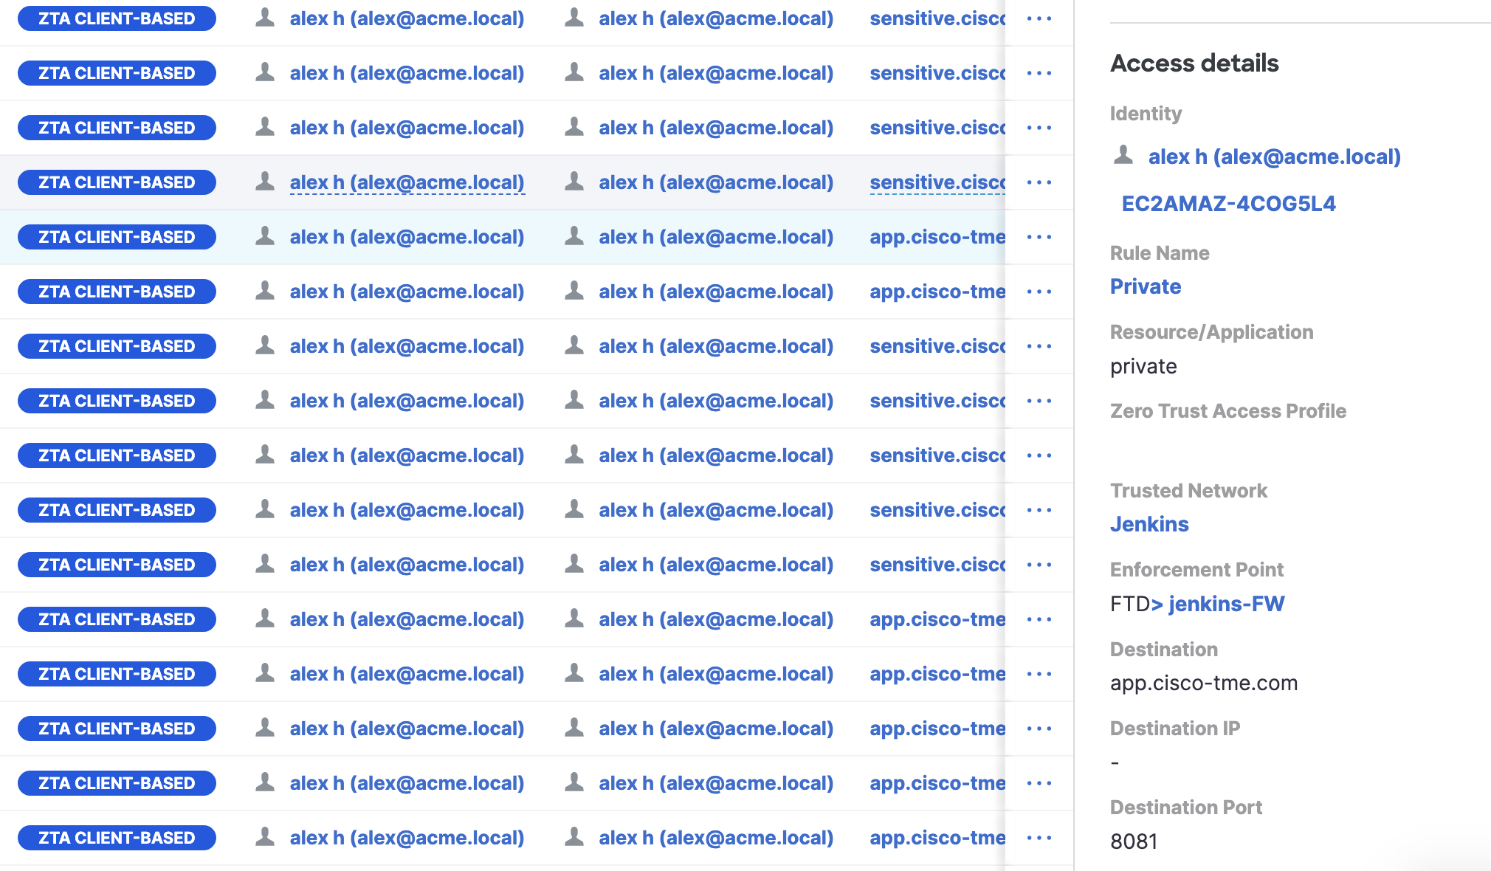Open sensitive.cisco link in the topmost row

(x=937, y=18)
